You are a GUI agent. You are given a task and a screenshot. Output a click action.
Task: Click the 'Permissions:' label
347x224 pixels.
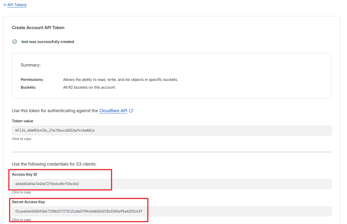[32, 80]
